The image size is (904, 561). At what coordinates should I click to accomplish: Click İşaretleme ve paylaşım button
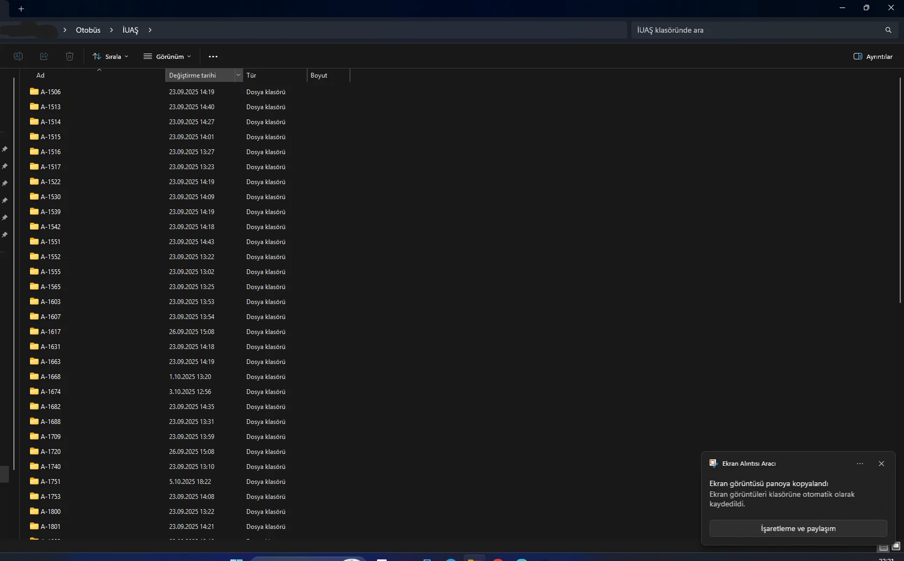(798, 528)
